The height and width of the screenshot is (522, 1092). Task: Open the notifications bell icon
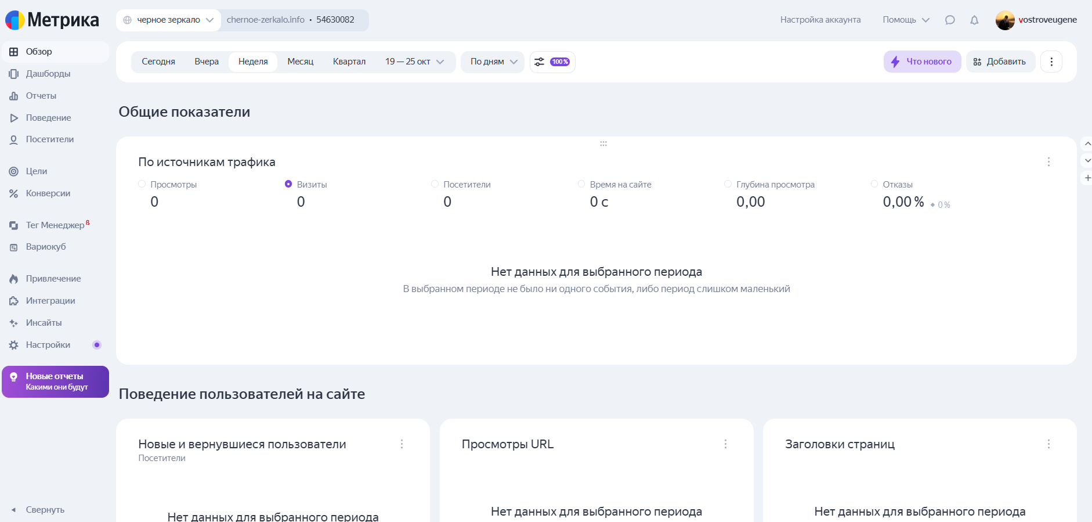pyautogui.click(x=974, y=20)
